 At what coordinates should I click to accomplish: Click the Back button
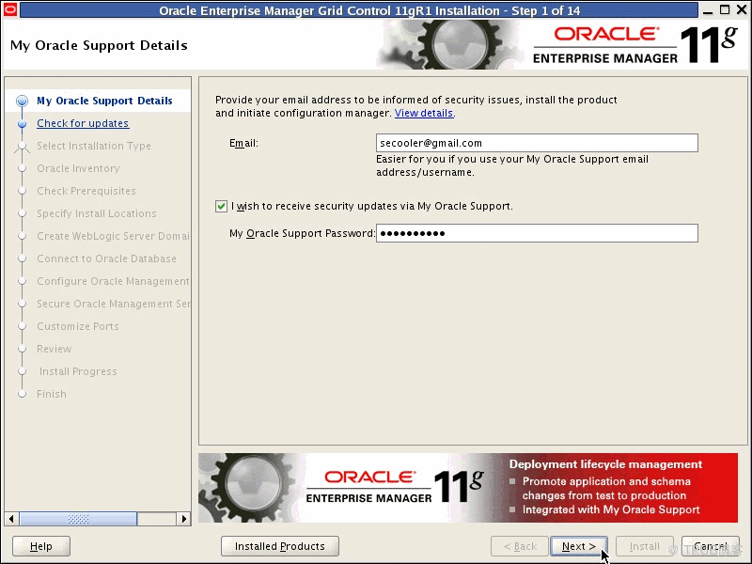click(520, 546)
